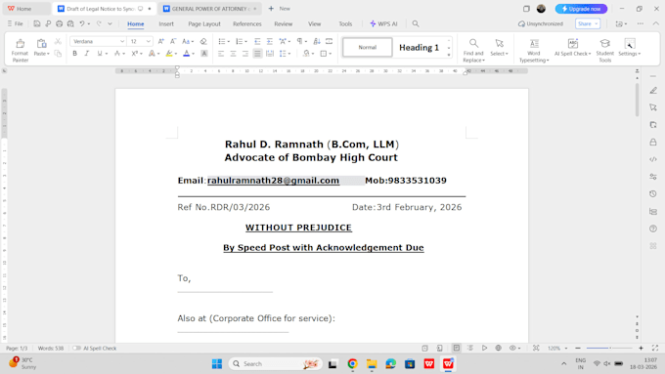The image size is (665, 374).
Task: Toggle character shading A button
Action: (x=204, y=54)
